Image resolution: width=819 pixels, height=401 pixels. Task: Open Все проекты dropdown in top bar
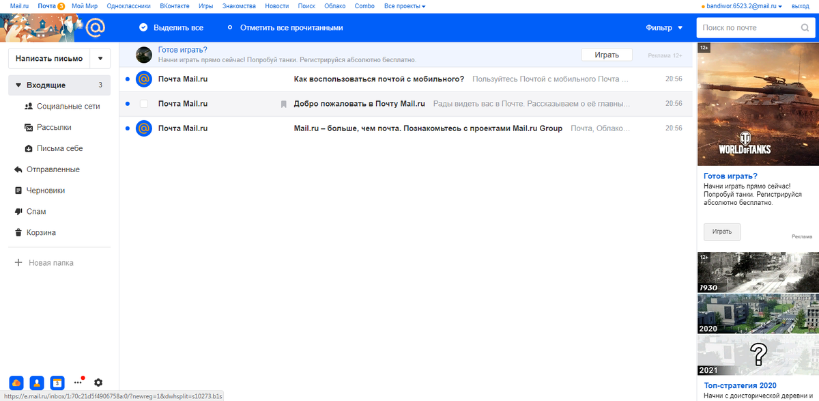[405, 6]
